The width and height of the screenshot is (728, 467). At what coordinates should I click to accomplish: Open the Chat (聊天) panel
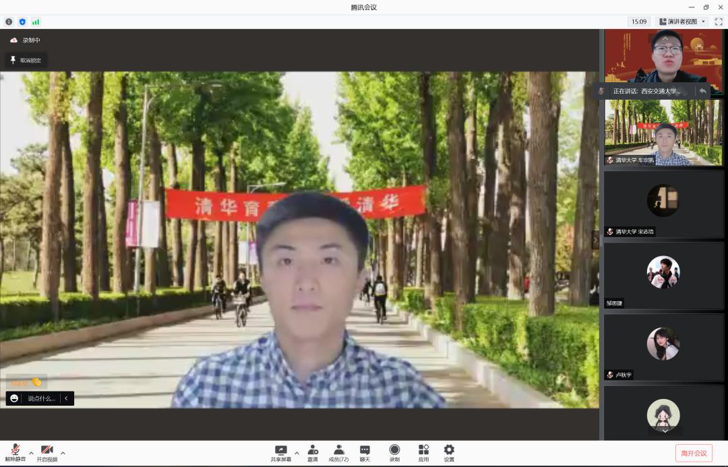point(365,452)
